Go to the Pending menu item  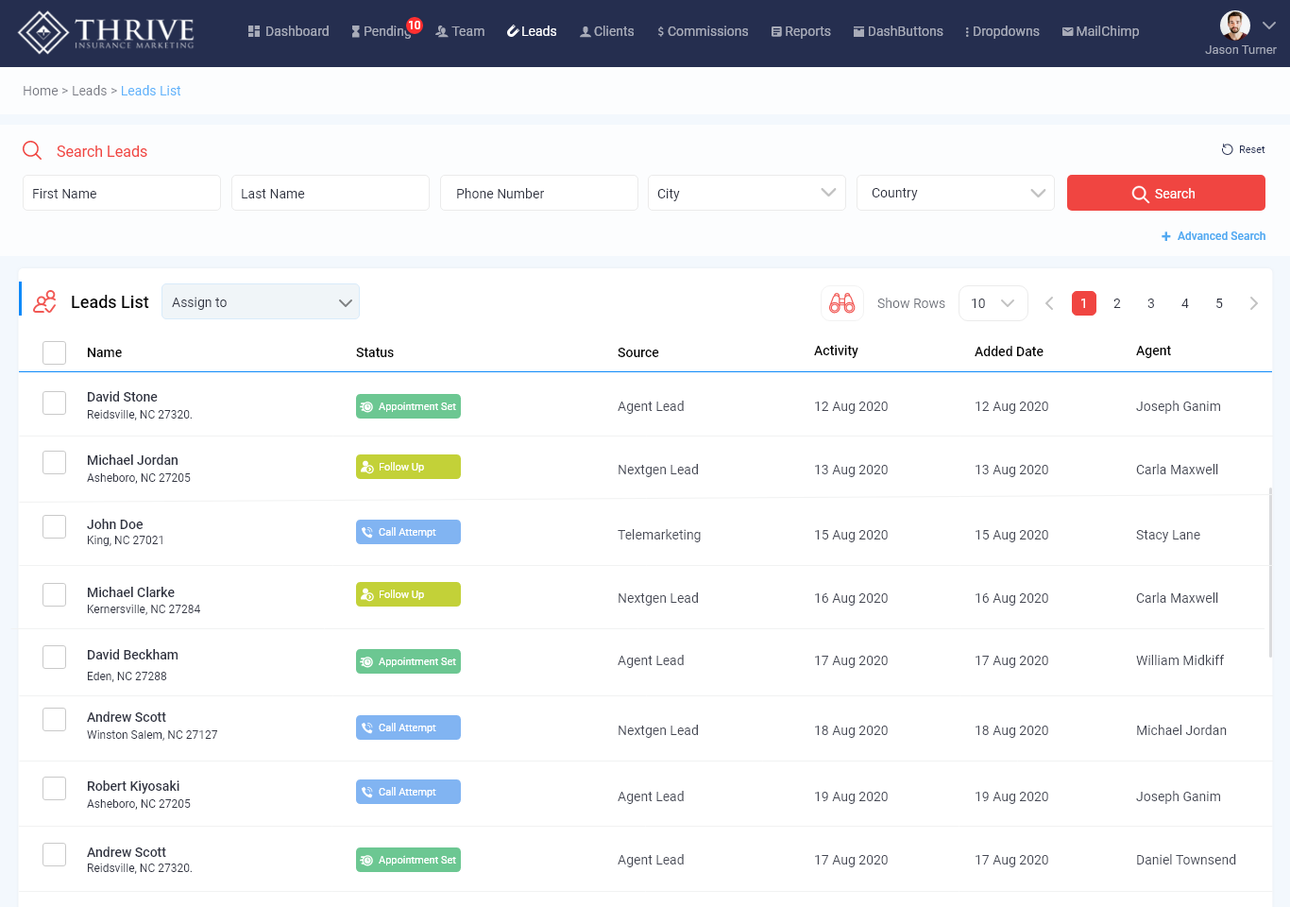[381, 31]
